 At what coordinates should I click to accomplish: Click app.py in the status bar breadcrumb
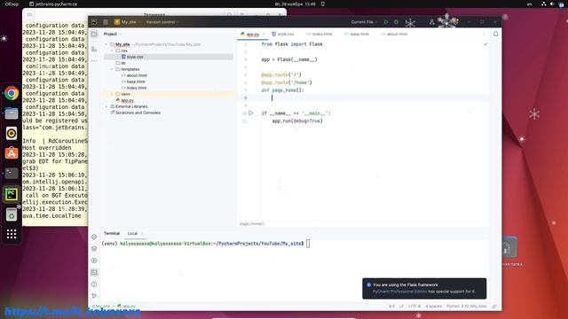point(126,307)
